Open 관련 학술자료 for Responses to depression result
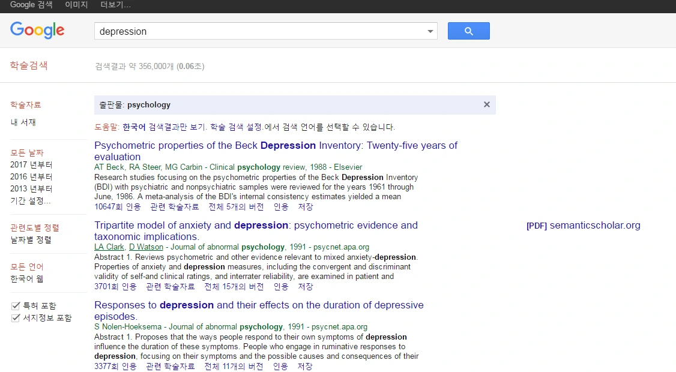The image size is (676, 372). point(171,367)
